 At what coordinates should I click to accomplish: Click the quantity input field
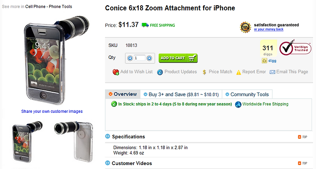tap(140, 58)
